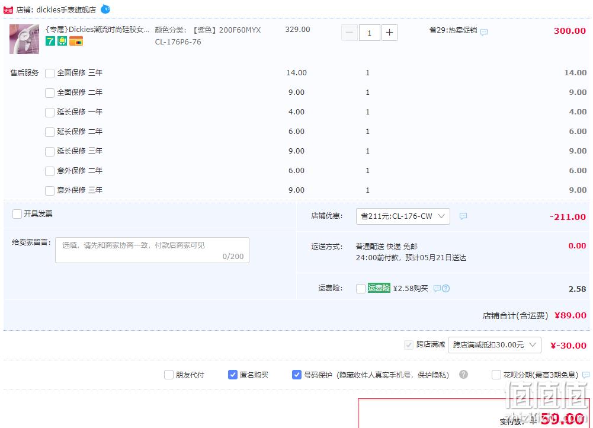The width and height of the screenshot is (593, 428).
Task: Click the -211.00 store discount amount
Action: (x=568, y=217)
